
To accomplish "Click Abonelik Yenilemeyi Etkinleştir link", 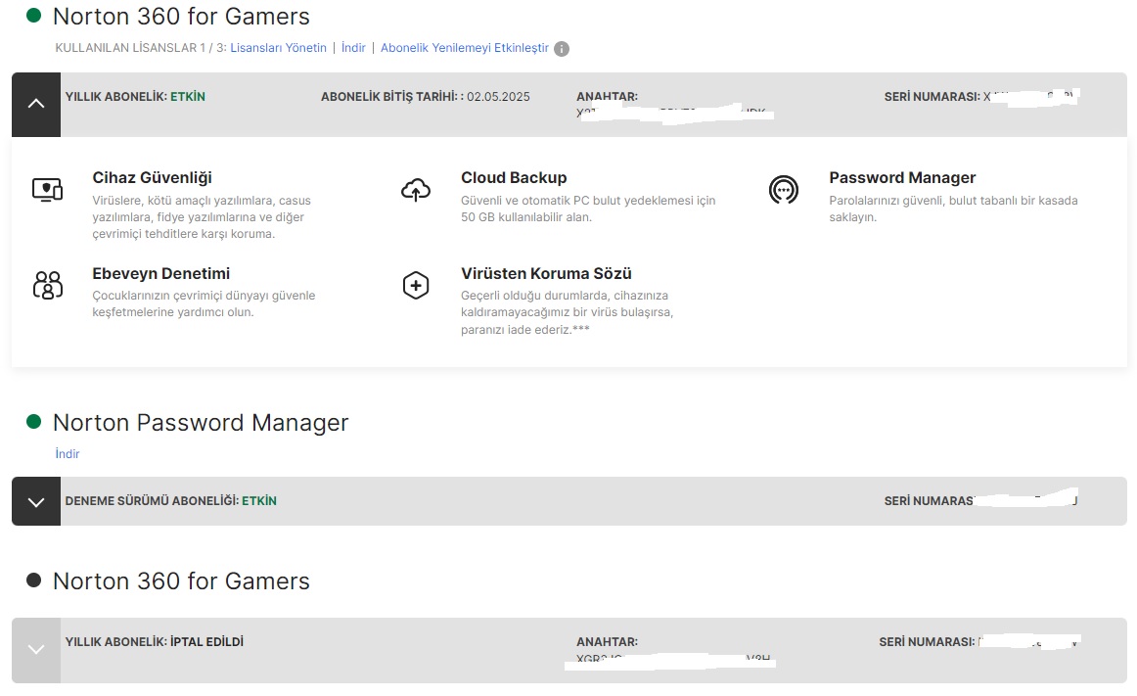I will [465, 48].
